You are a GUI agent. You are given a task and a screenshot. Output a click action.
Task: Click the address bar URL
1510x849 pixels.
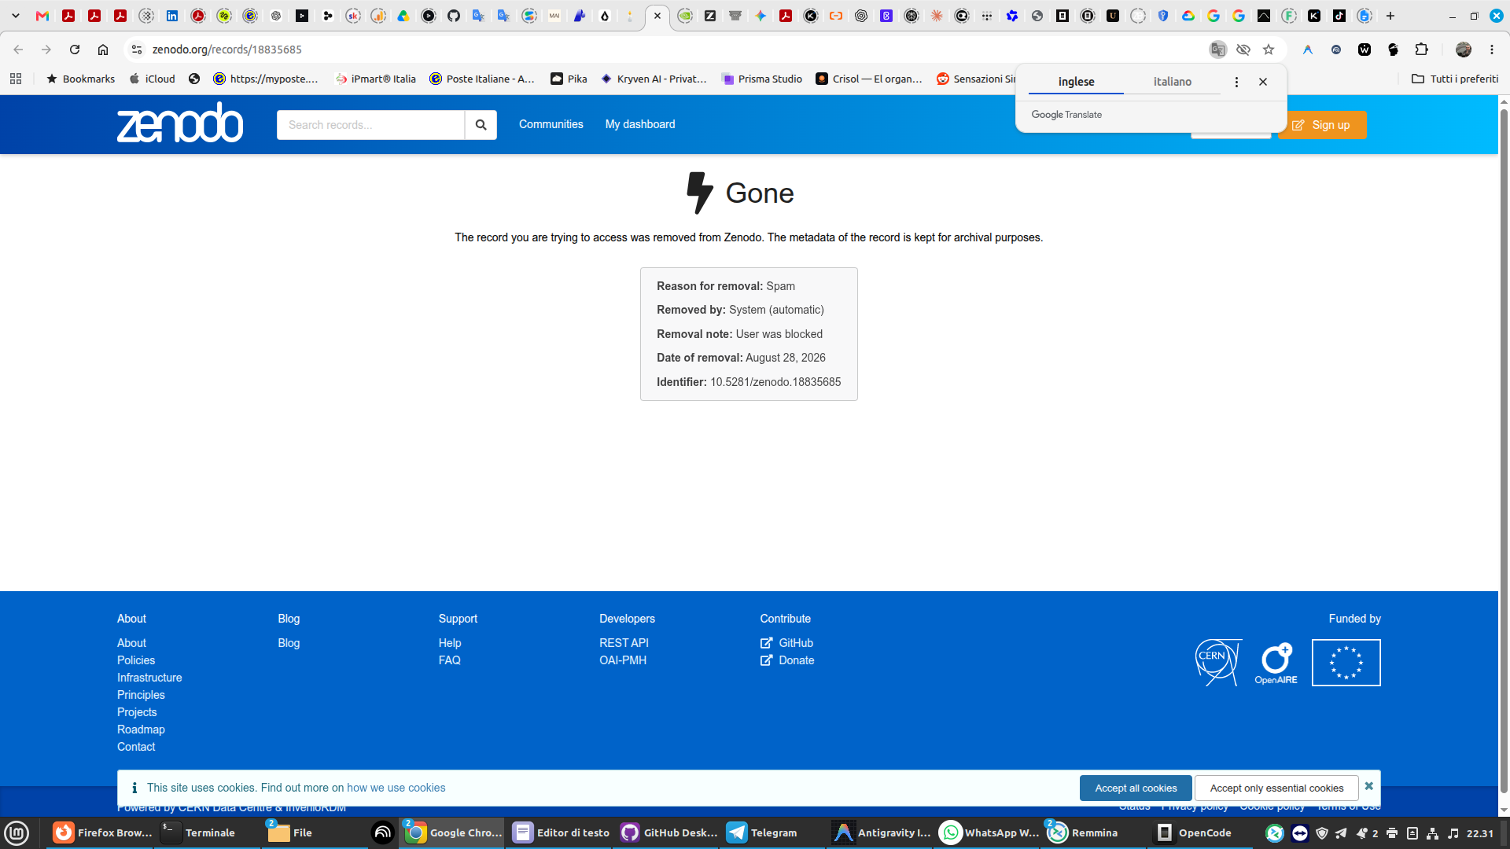point(227,50)
